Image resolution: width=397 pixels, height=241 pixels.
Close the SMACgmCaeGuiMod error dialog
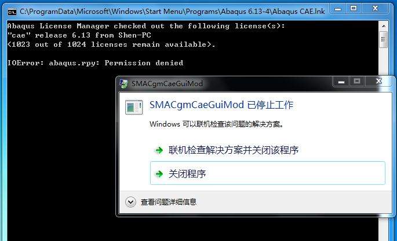[x=379, y=81]
